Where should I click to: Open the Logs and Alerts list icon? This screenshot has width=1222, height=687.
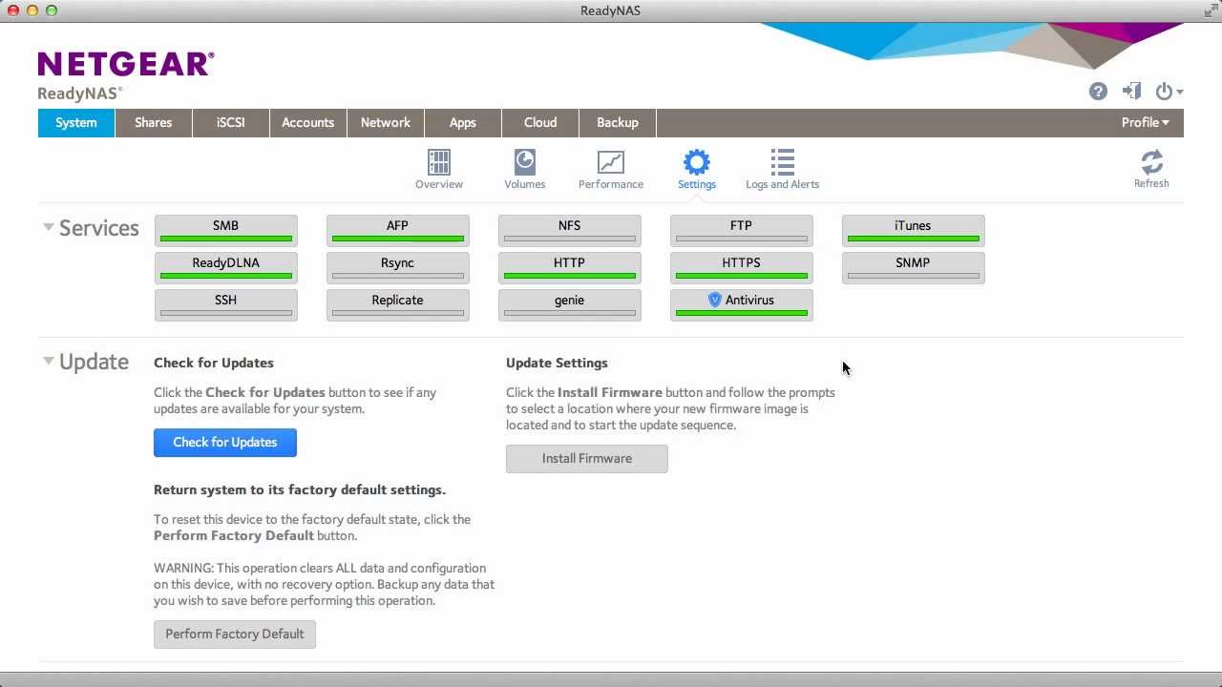click(x=783, y=162)
